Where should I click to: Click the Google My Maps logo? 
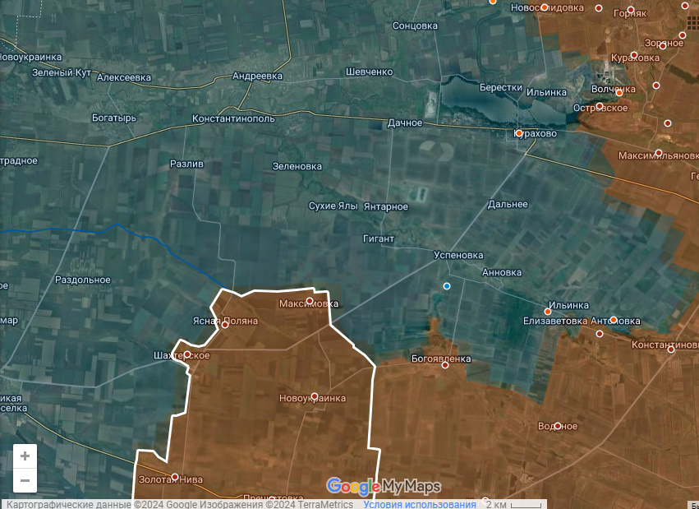[x=384, y=486]
